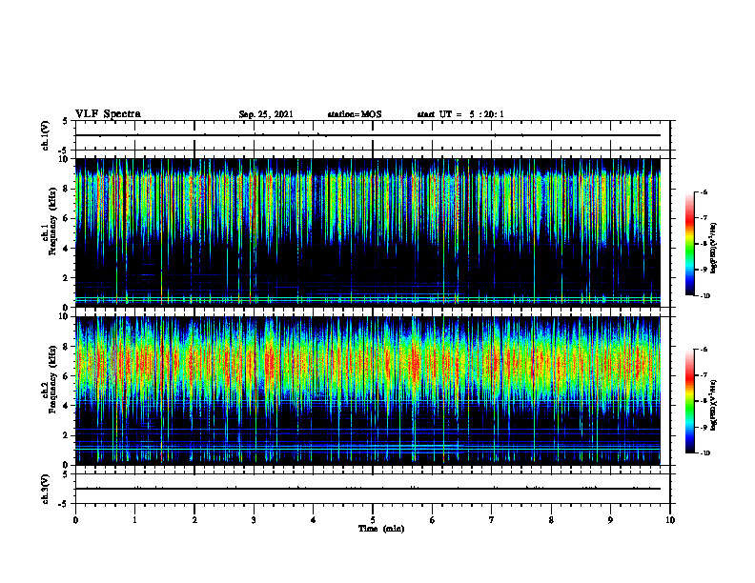Click the "4" kHz tick of ch.2 spectrogram

[66, 406]
